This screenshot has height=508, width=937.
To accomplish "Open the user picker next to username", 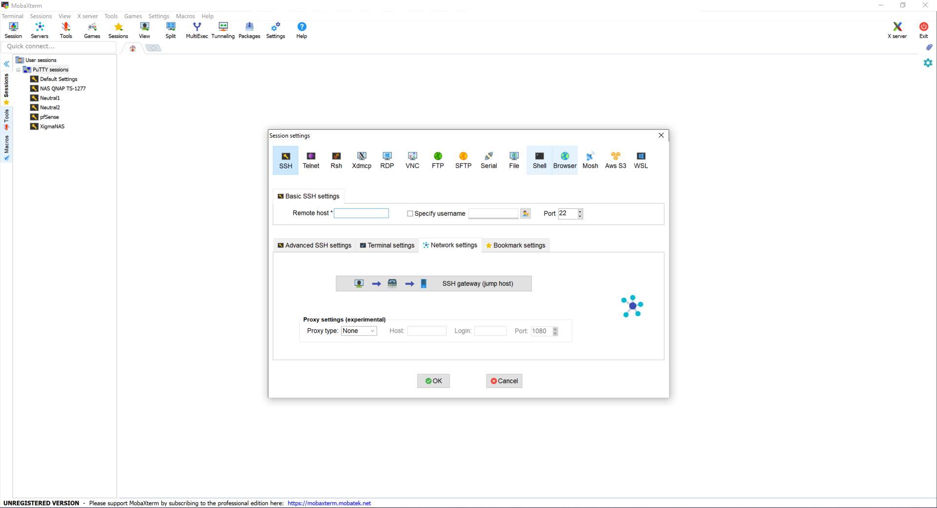I will click(x=525, y=213).
